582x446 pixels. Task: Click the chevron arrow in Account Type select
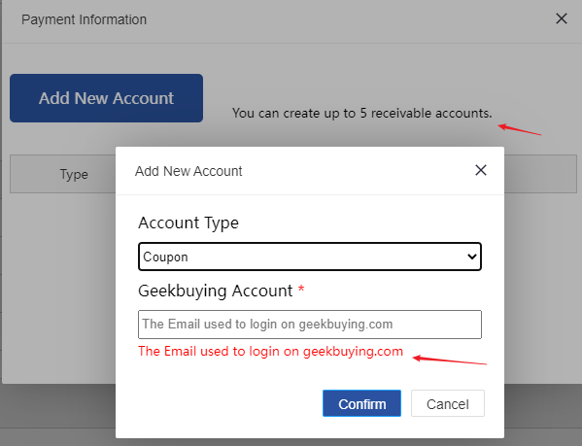[472, 257]
